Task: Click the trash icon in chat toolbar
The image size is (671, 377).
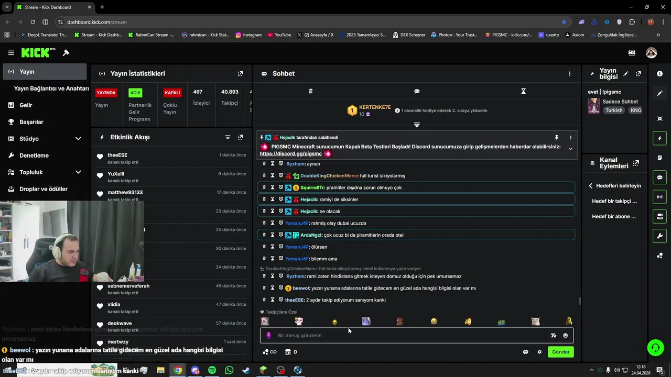Action: [x=310, y=91]
